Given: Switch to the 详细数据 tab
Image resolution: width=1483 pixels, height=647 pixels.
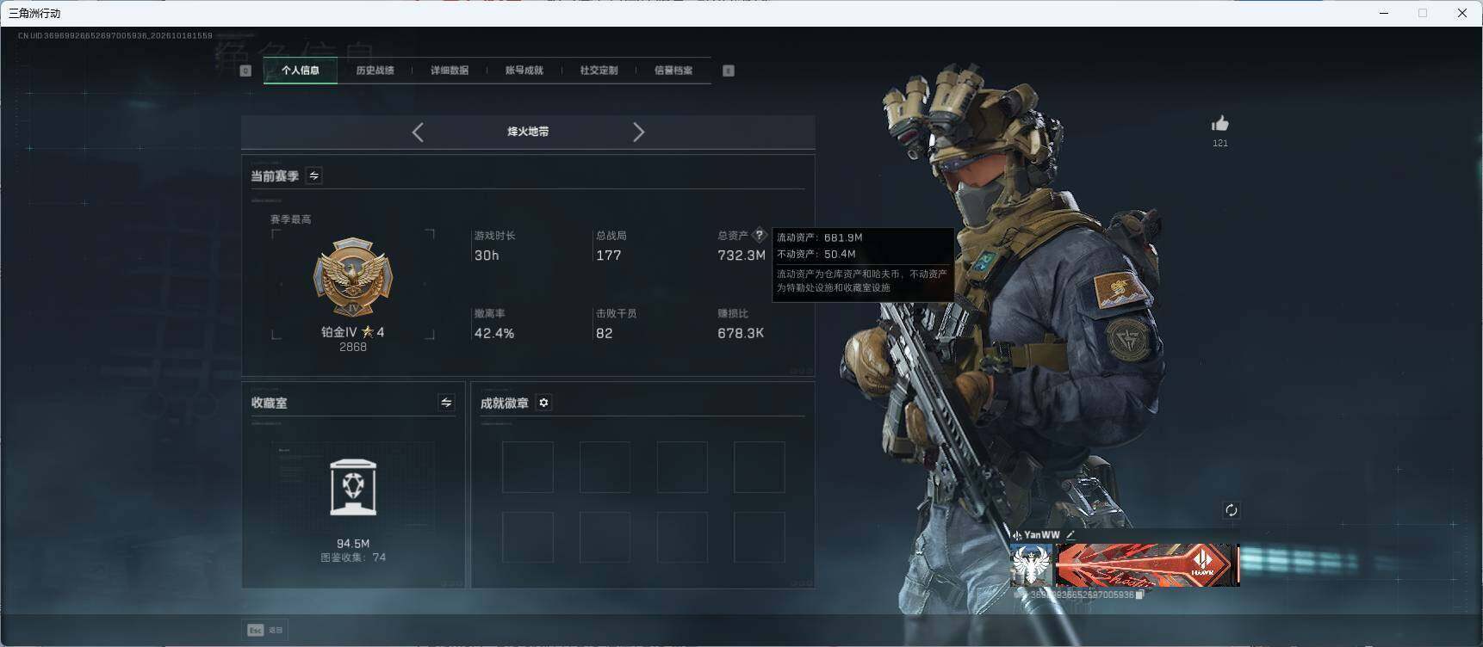Looking at the screenshot, I should [x=450, y=71].
